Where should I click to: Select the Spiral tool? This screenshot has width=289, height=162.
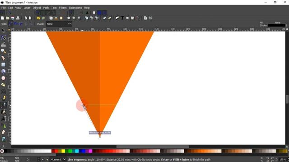(3, 91)
